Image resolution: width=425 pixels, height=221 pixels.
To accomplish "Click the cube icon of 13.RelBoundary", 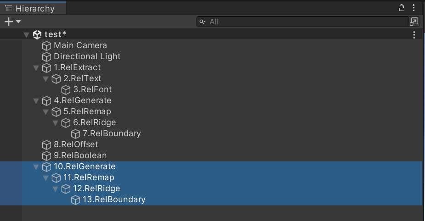I will pyautogui.click(x=75, y=200).
